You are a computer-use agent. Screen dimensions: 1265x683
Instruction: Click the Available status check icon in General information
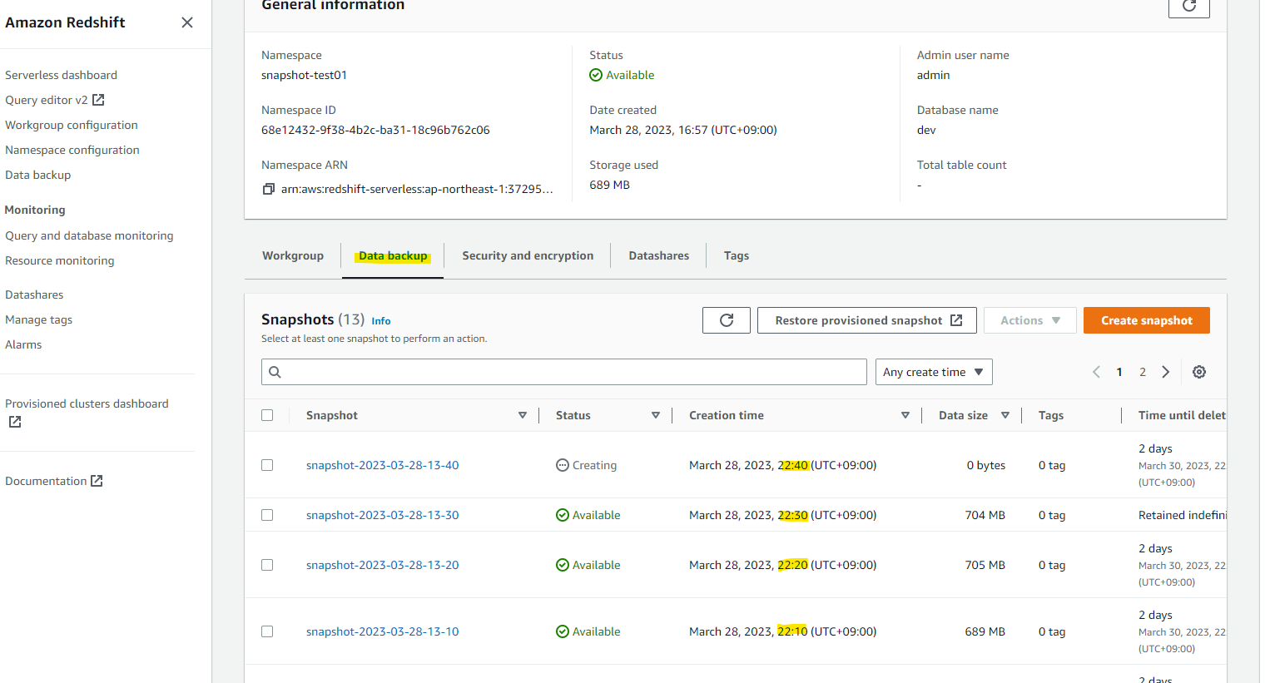pyautogui.click(x=596, y=75)
